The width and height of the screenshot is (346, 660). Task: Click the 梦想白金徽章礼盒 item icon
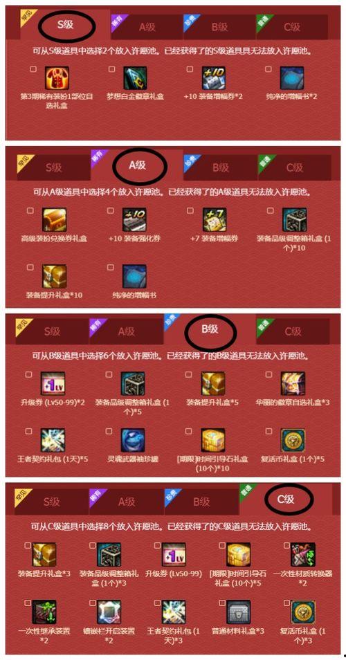[x=135, y=78]
